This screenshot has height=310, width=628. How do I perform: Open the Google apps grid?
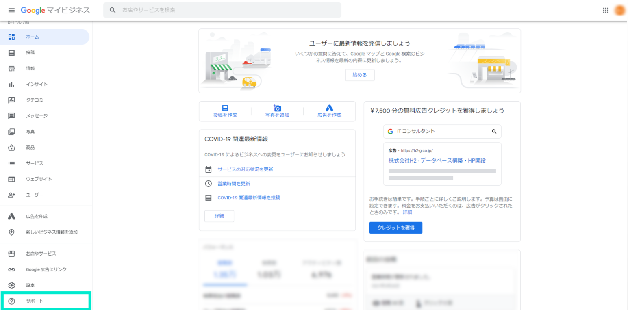606,10
